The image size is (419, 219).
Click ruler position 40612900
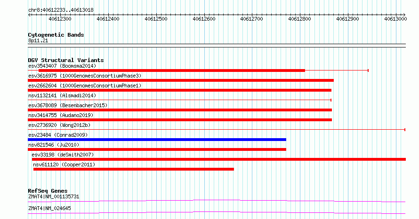click(347, 19)
